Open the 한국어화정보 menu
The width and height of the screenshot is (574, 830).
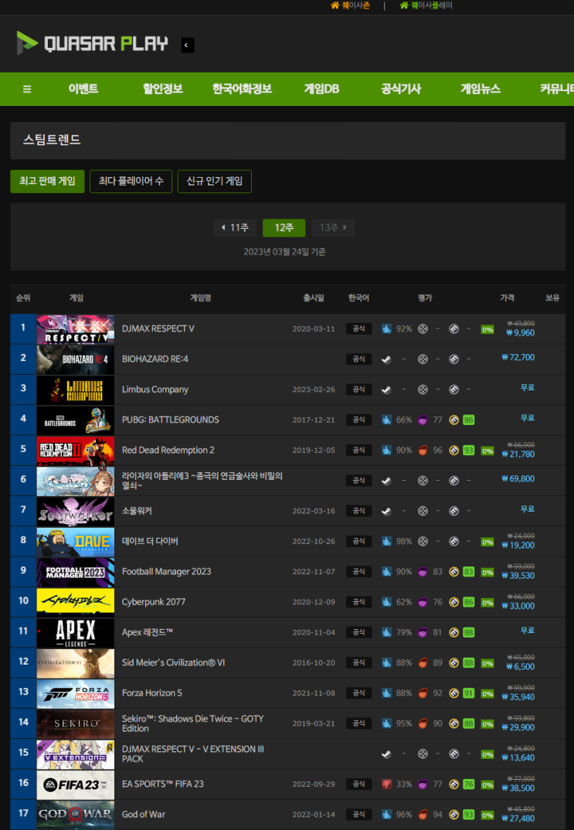pos(242,89)
